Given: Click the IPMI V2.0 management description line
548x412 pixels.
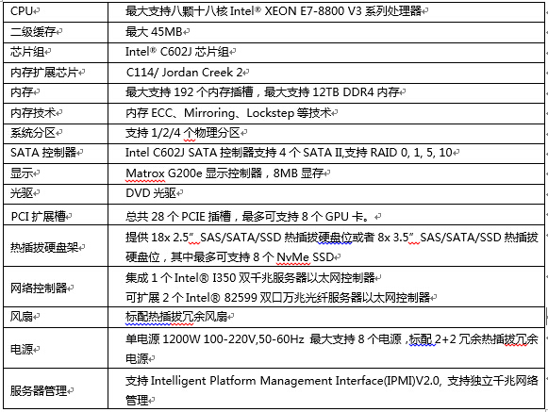Looking at the screenshot, I should tap(332, 380).
